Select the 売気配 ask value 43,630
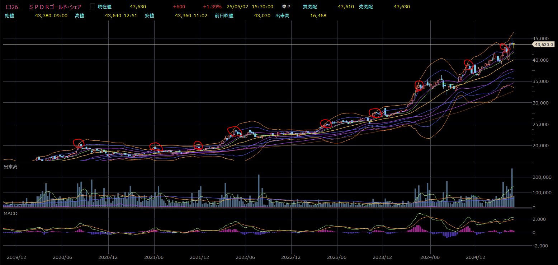Screen dimensions: 558x265 click(402, 7)
